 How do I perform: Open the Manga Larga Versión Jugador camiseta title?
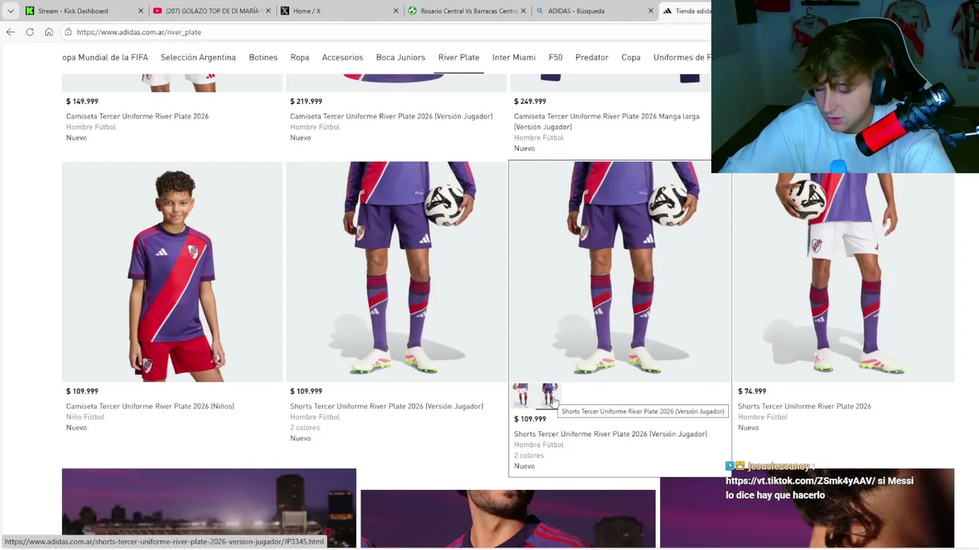[x=607, y=121]
